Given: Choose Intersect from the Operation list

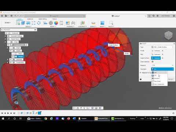Looking at the screenshot, I should [x=159, y=78].
